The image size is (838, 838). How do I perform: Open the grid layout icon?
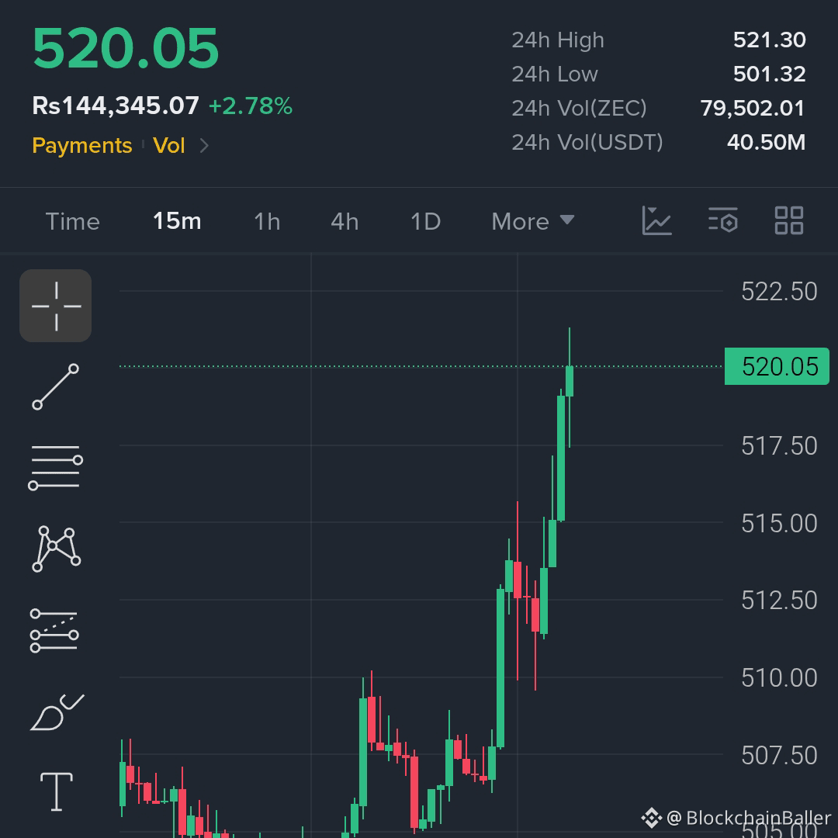pyautogui.click(x=789, y=220)
